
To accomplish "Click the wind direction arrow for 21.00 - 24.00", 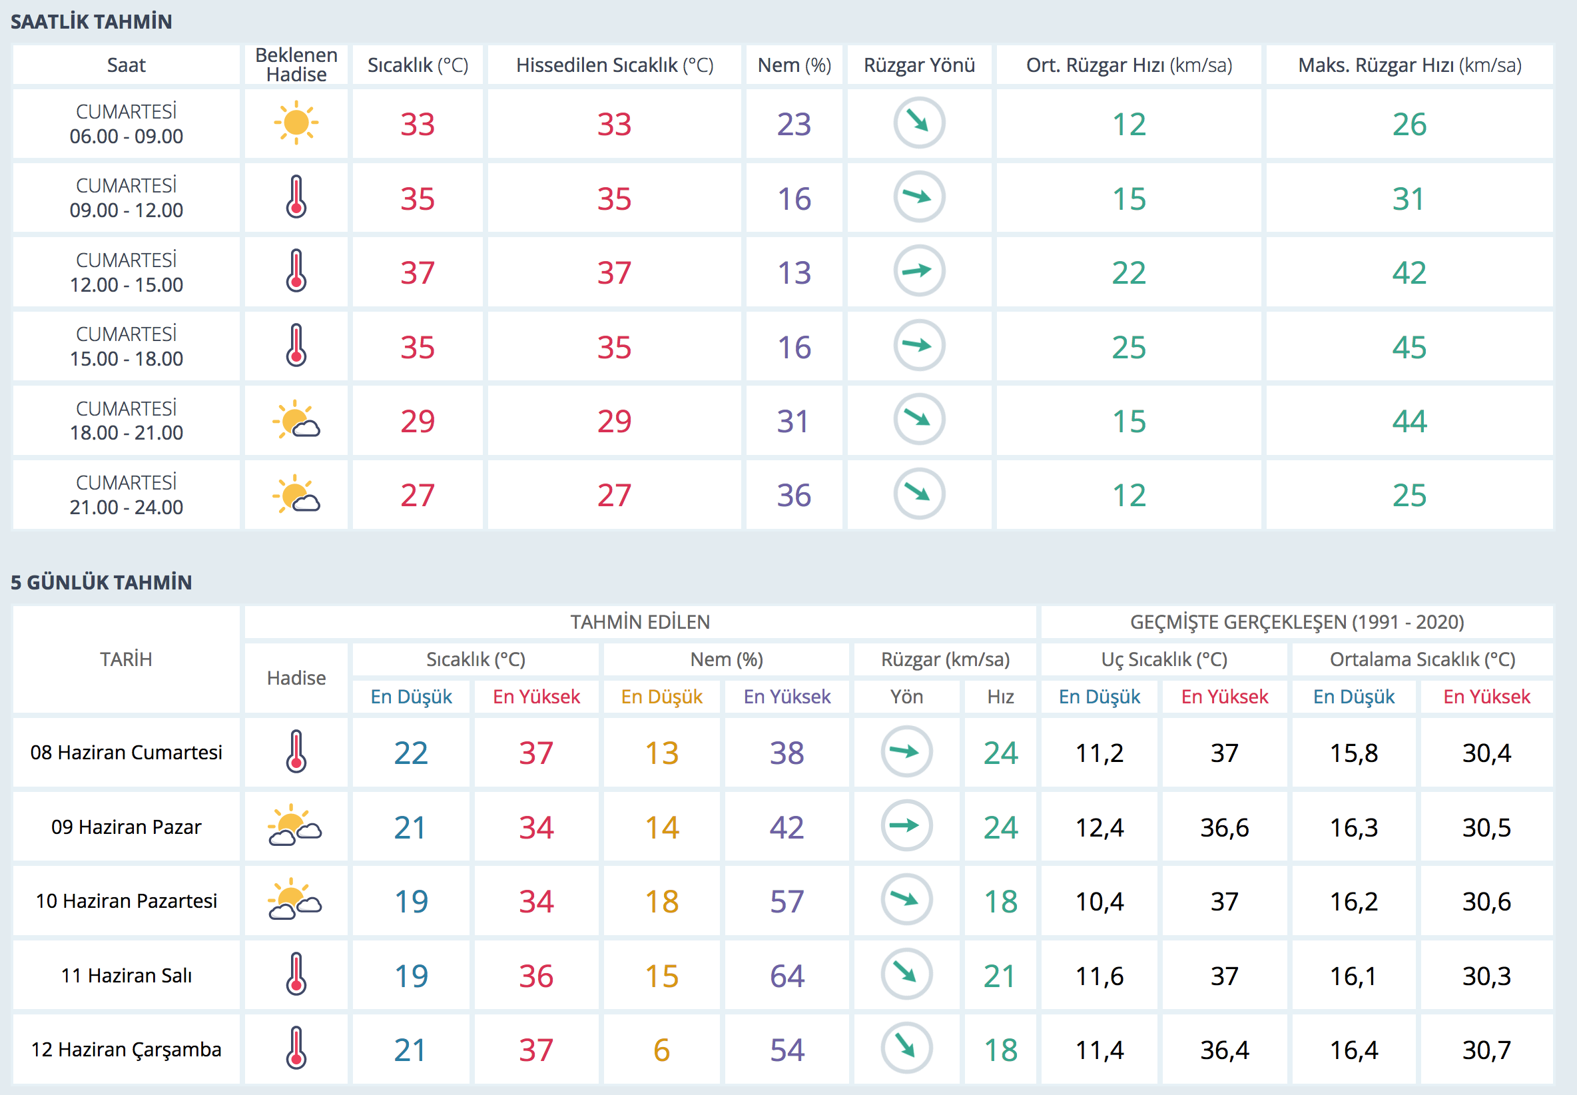I will point(918,494).
